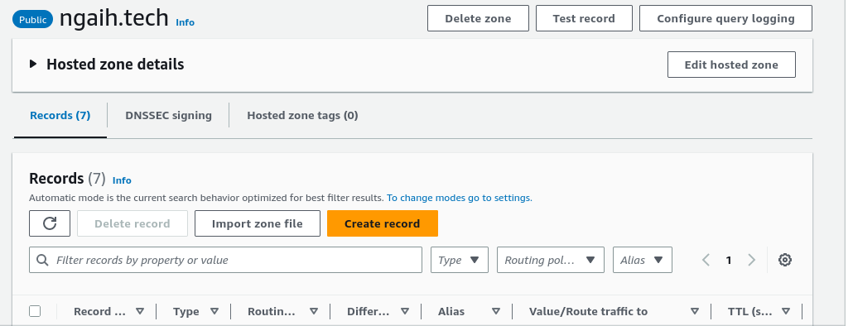Click Configure query logging button

[x=725, y=18]
